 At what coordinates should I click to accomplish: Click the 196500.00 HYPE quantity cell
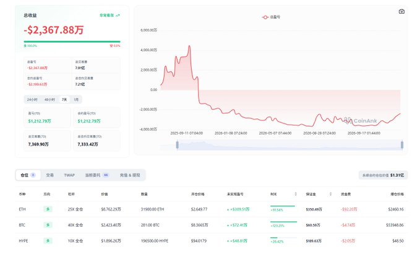155,241
